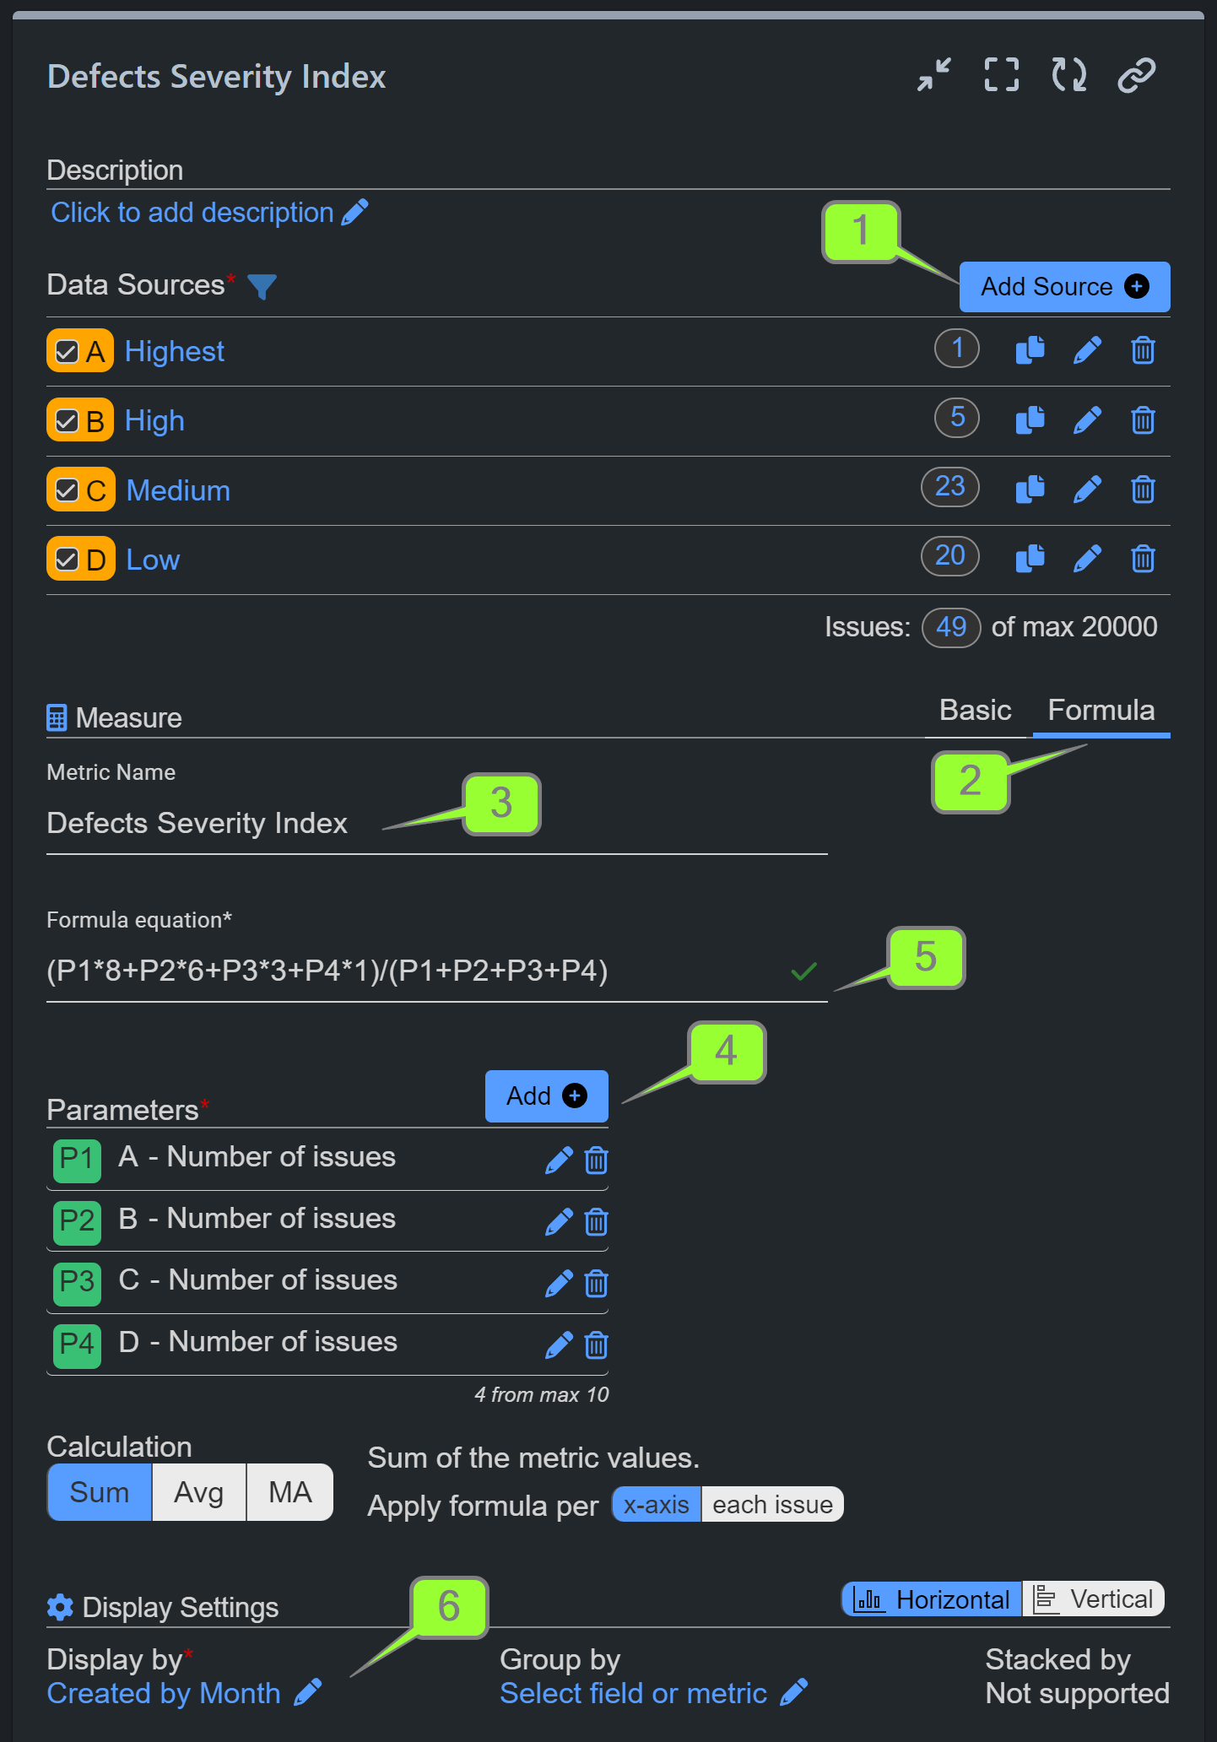This screenshot has width=1217, height=1742.
Task: Copy the widget share link
Action: (1135, 74)
